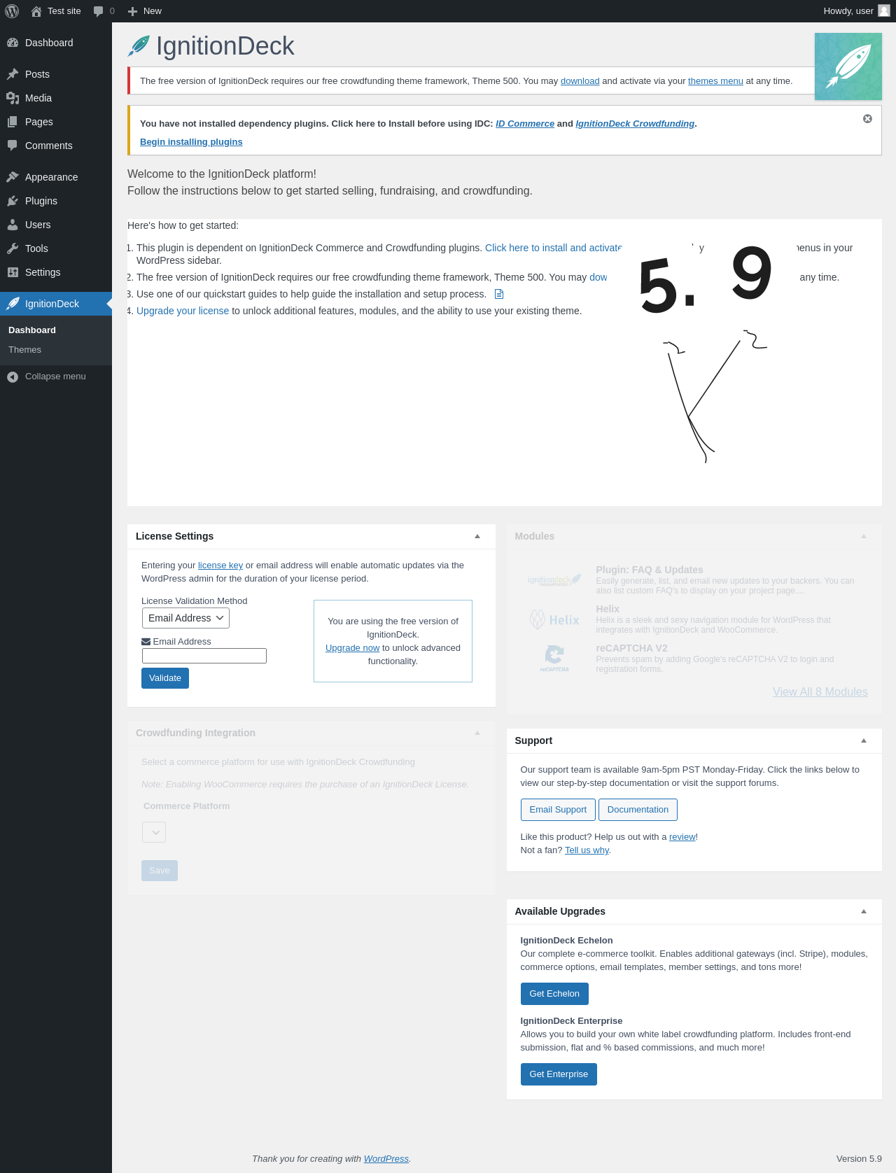The width and height of the screenshot is (896, 1173).
Task: Open the Users icon in sidebar
Action: coord(13,225)
